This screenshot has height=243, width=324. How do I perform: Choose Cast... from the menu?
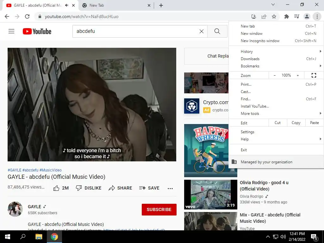coord(276,91)
